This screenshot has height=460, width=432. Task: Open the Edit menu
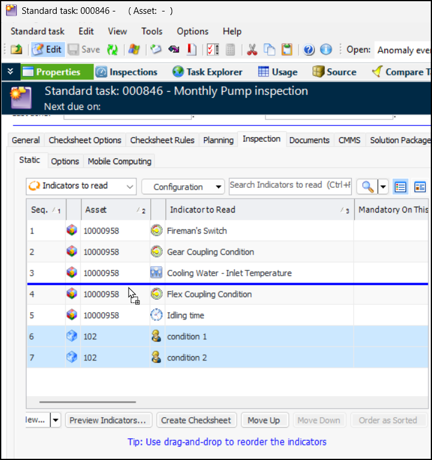tap(86, 31)
